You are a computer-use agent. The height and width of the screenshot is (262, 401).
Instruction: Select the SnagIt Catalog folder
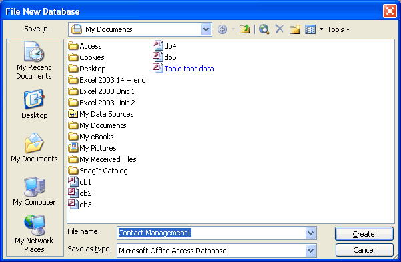click(x=98, y=171)
